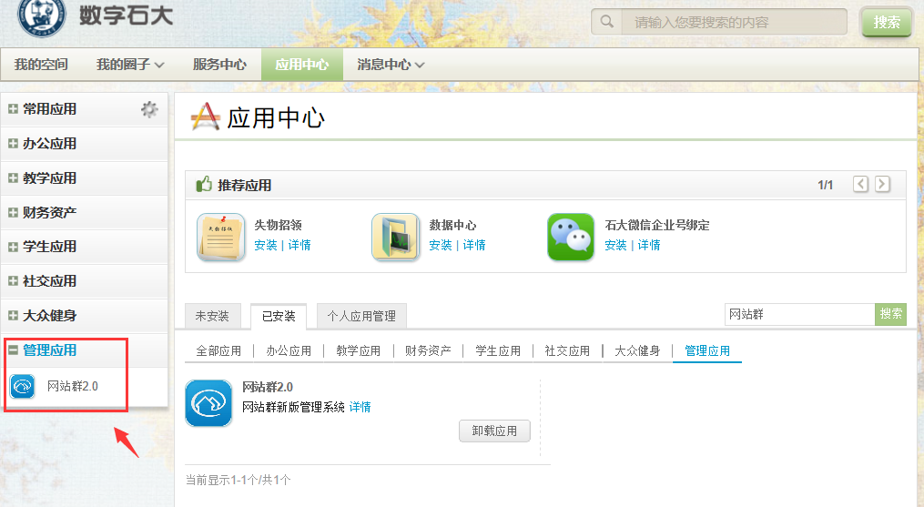Click the top search input field
The width and height of the screenshot is (924, 507).
tap(733, 22)
